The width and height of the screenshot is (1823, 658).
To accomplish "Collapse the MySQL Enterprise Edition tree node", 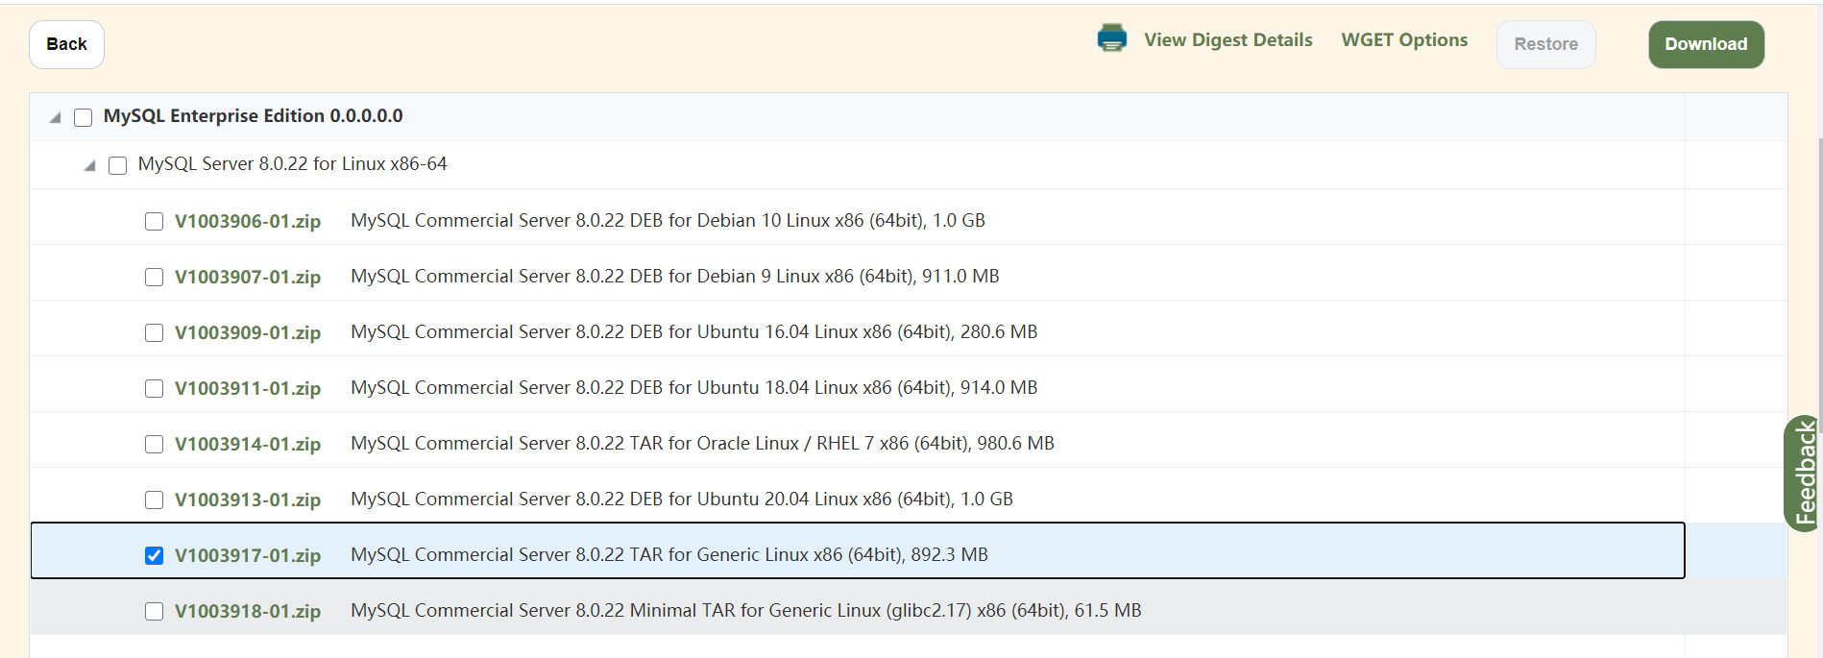I will pyautogui.click(x=56, y=117).
